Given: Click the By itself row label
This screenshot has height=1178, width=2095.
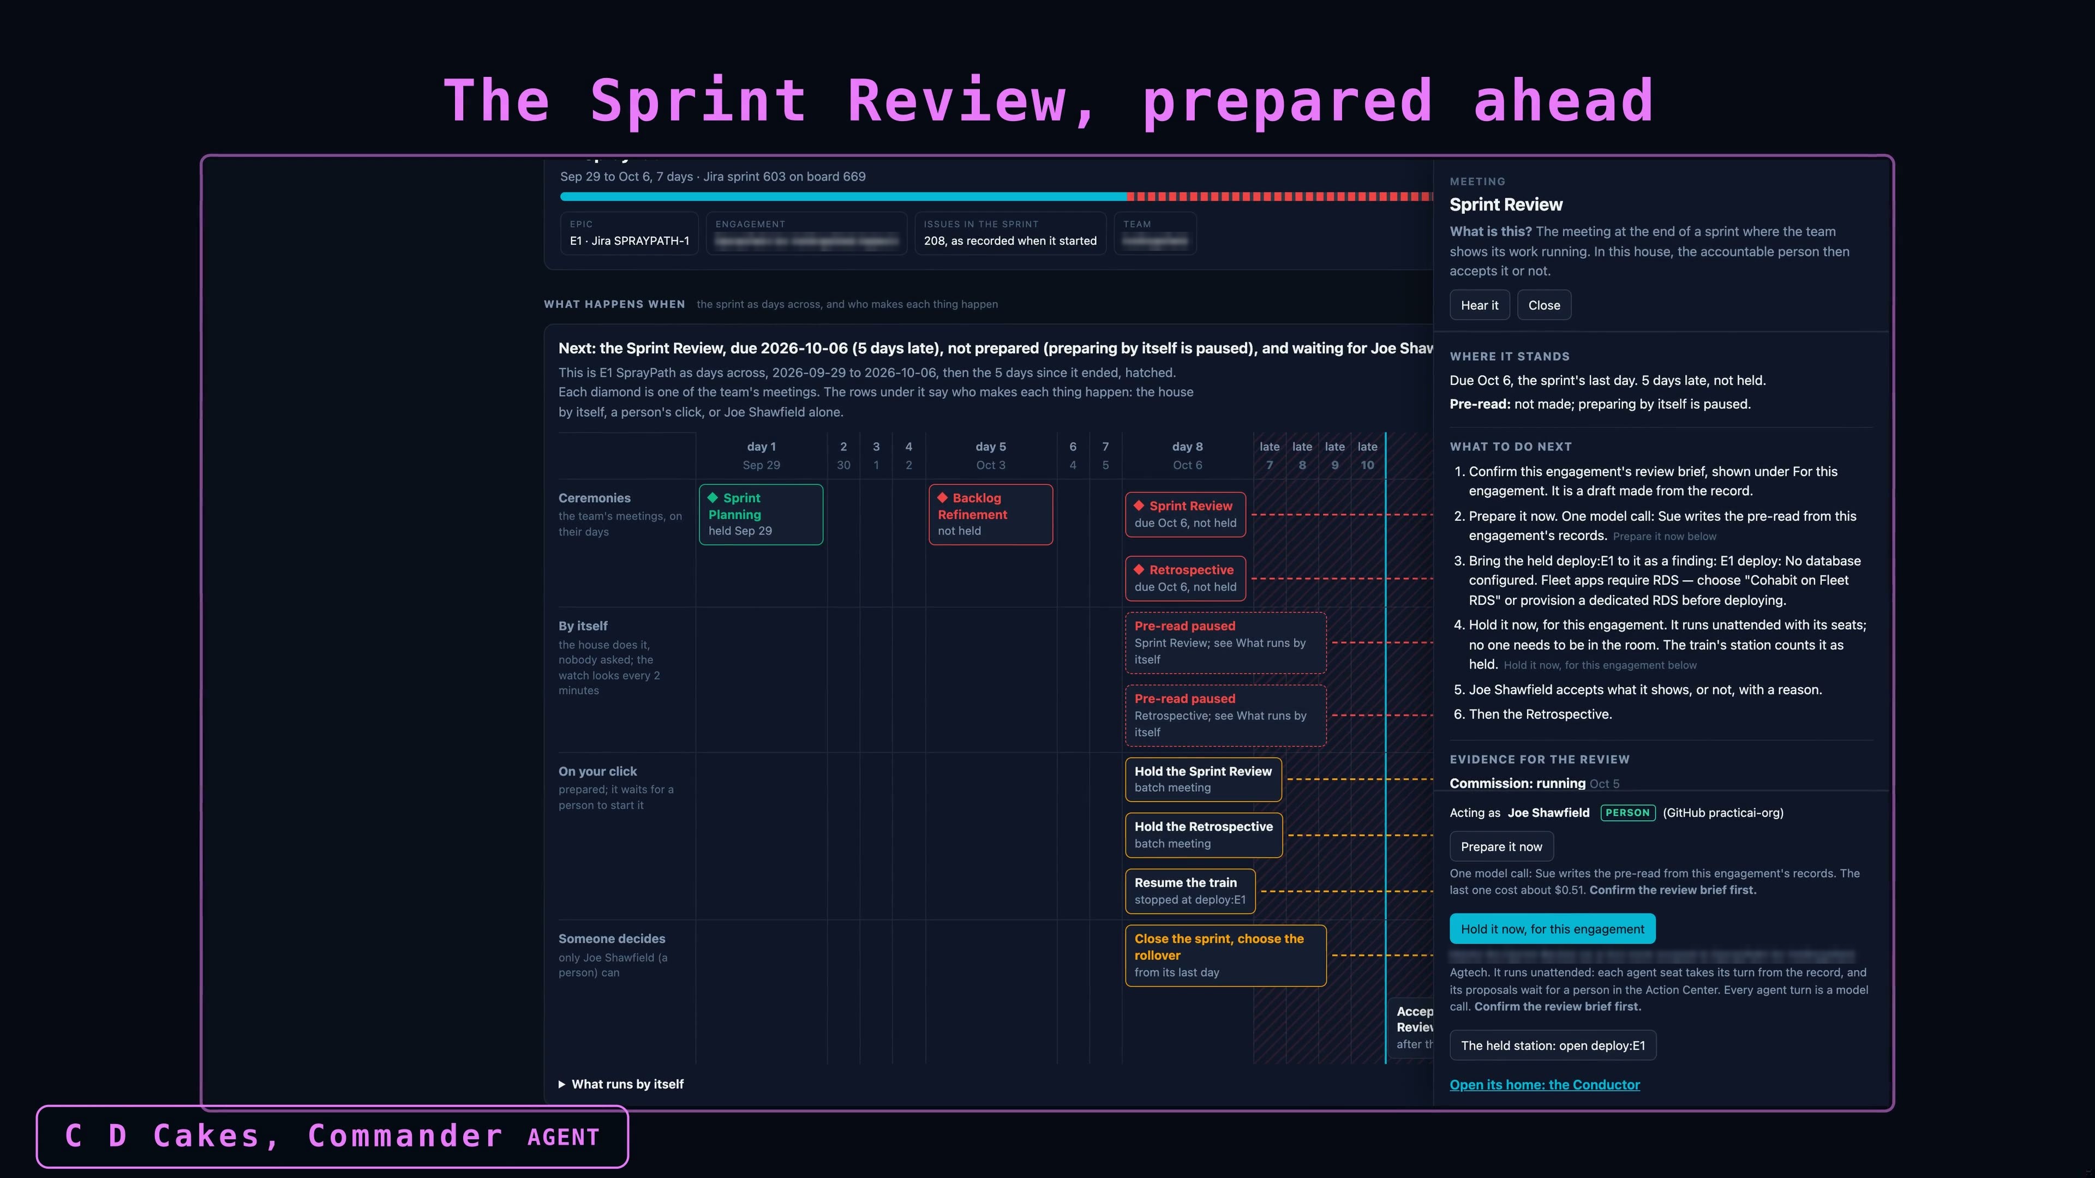Looking at the screenshot, I should click(x=582, y=625).
